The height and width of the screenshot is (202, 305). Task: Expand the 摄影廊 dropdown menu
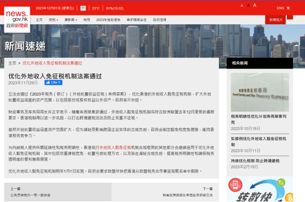(x=71, y=20)
